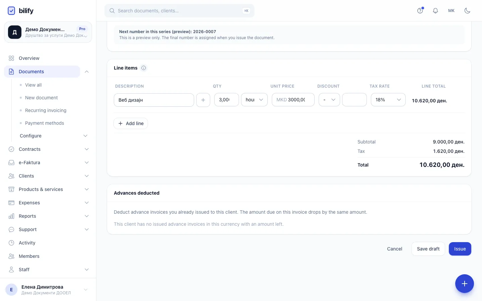Focus the search documents field
Viewport: 482px width, 301px height.
[x=179, y=11]
